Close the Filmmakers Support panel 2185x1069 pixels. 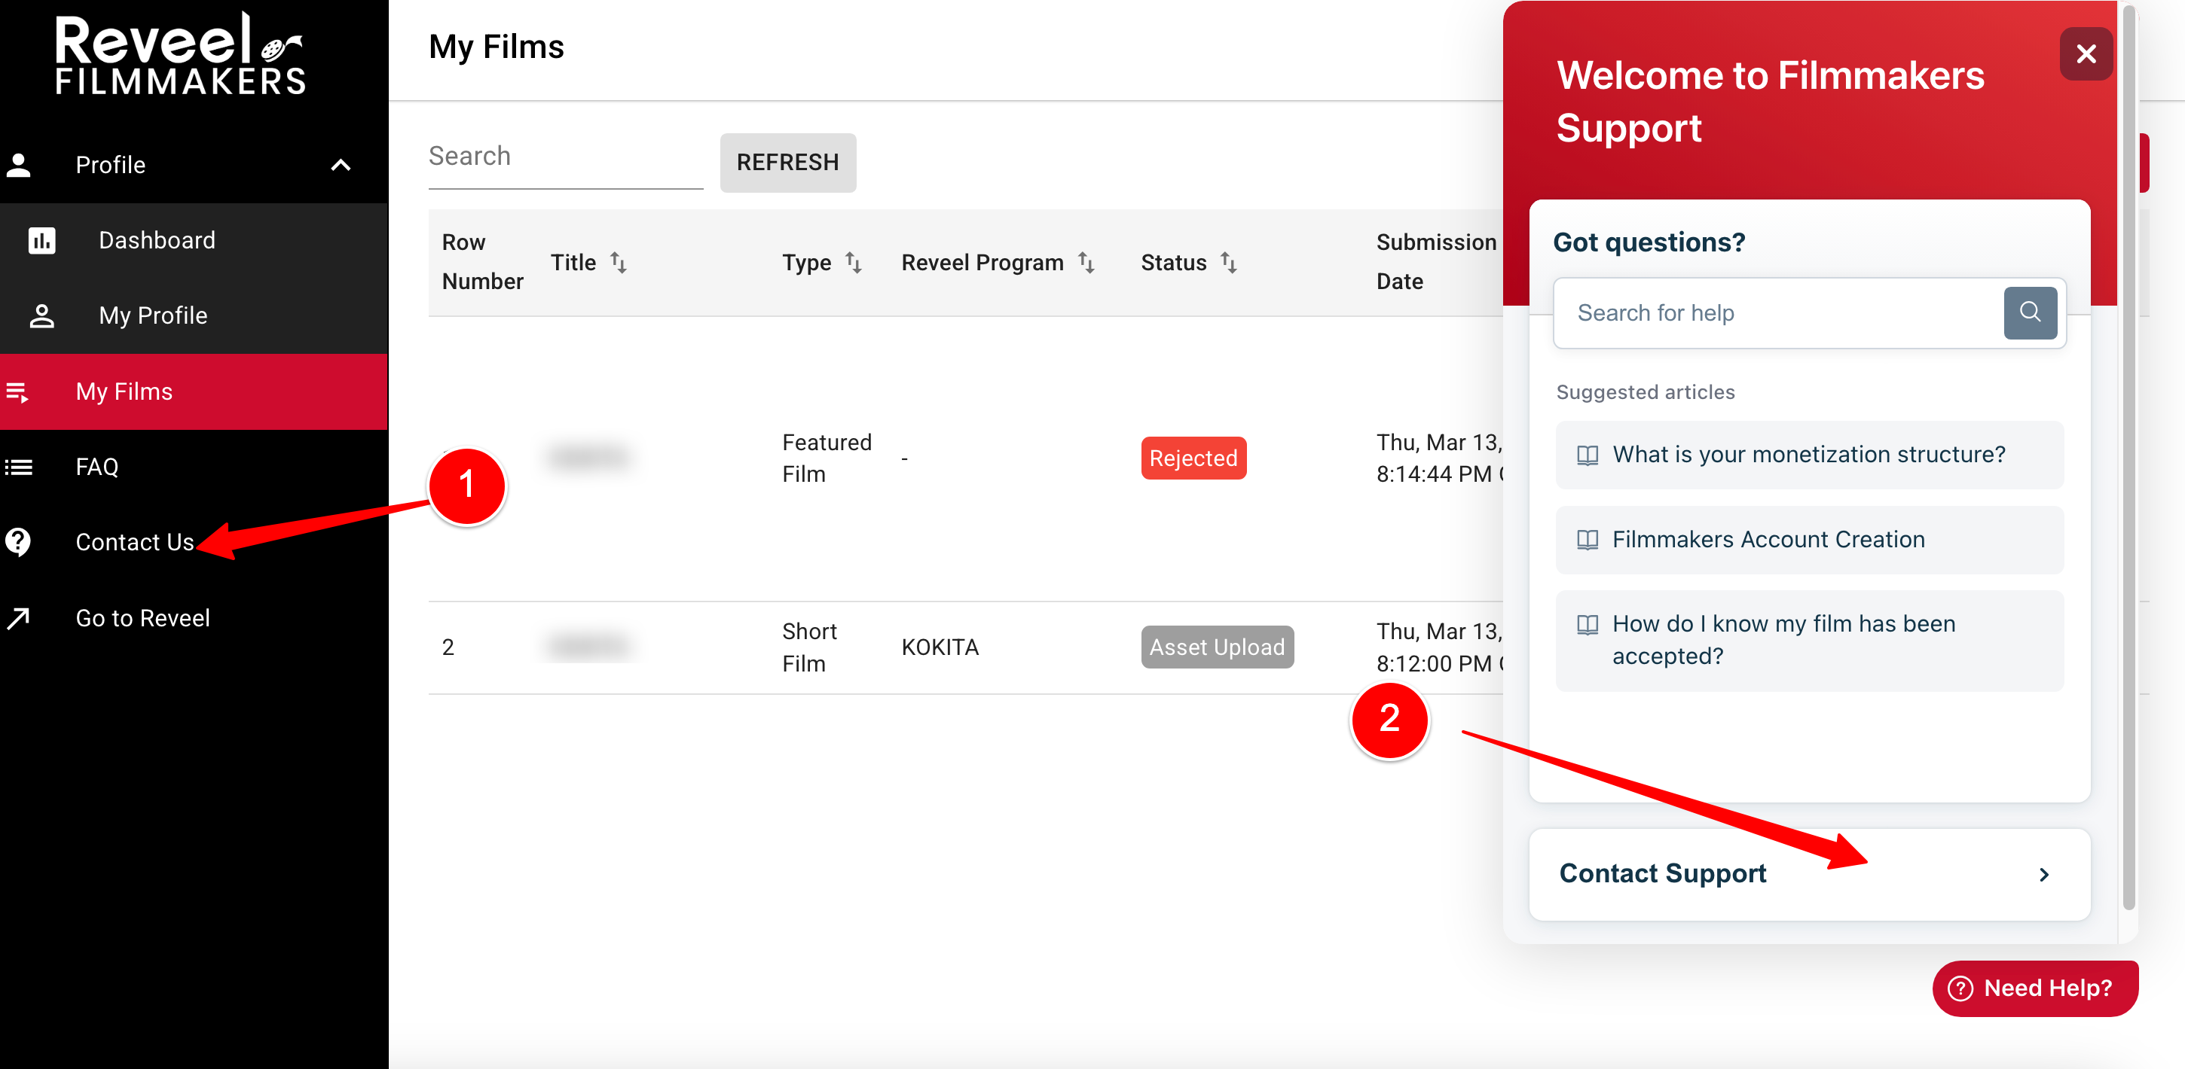(2085, 54)
